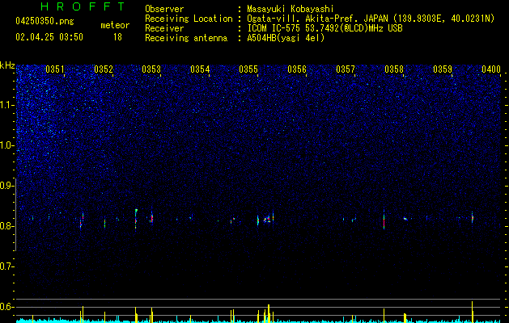This screenshot has width=509, height=323.
Task: Click the 0400 time marker
Action: [x=491, y=69]
